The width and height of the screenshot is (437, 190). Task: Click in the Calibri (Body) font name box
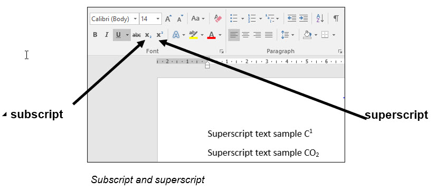tap(111, 19)
